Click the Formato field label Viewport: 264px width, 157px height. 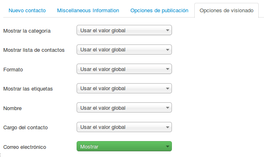click(x=13, y=70)
